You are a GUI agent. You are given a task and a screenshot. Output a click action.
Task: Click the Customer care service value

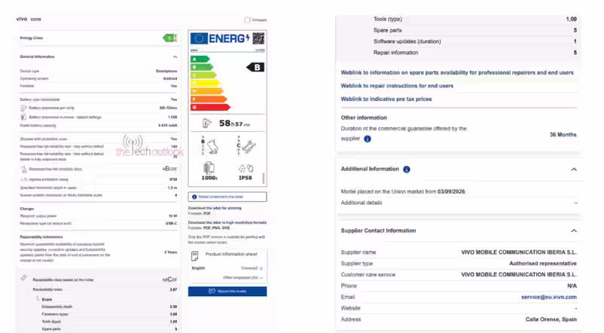(518, 275)
